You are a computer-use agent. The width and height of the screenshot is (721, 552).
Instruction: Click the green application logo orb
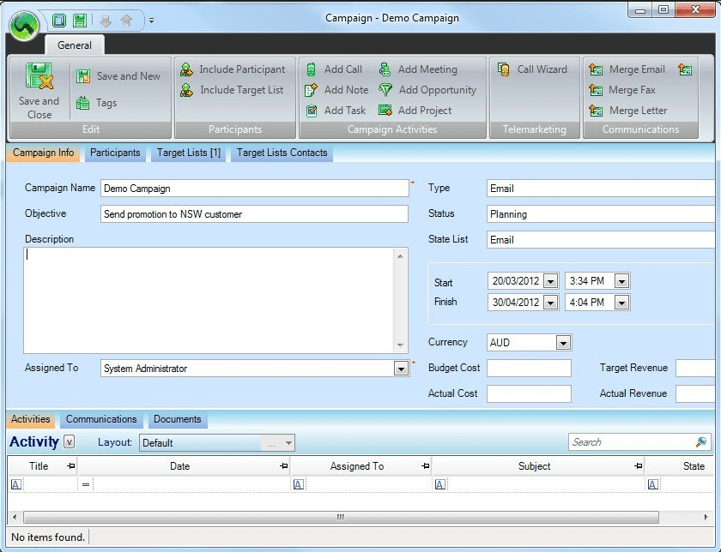pyautogui.click(x=24, y=26)
